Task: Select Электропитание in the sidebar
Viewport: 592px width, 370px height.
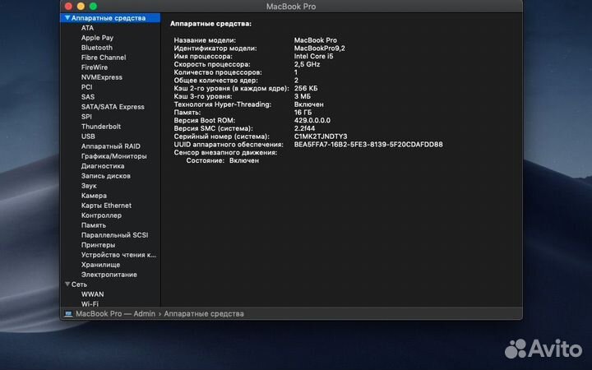Action: tap(109, 274)
